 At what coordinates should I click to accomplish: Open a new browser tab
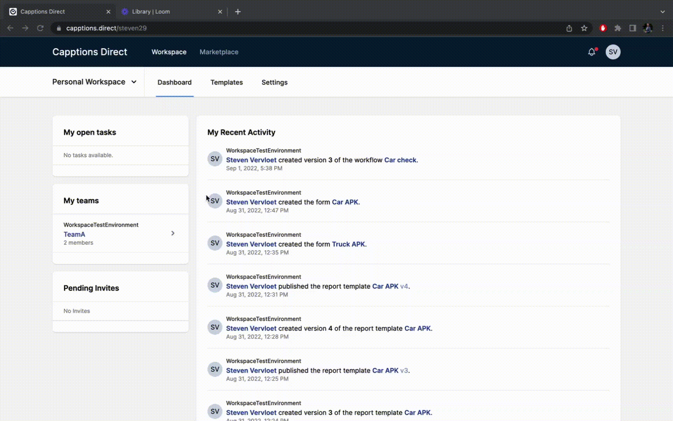(238, 12)
